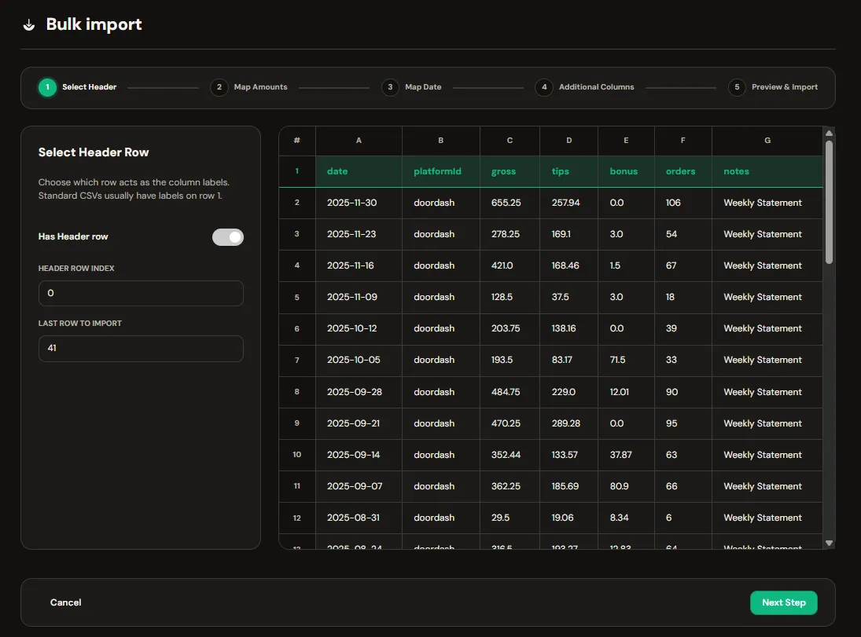Open step 5 Preview & Import
This screenshot has height=637, width=861.
(x=773, y=87)
